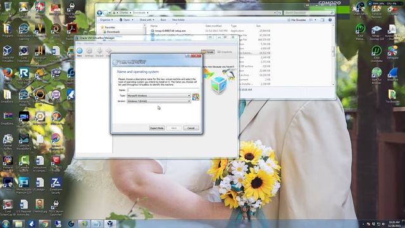This screenshot has width=405, height=228.
Task: Open the TES V Skyrim Launcher desktop icon
Action: click(x=56, y=208)
